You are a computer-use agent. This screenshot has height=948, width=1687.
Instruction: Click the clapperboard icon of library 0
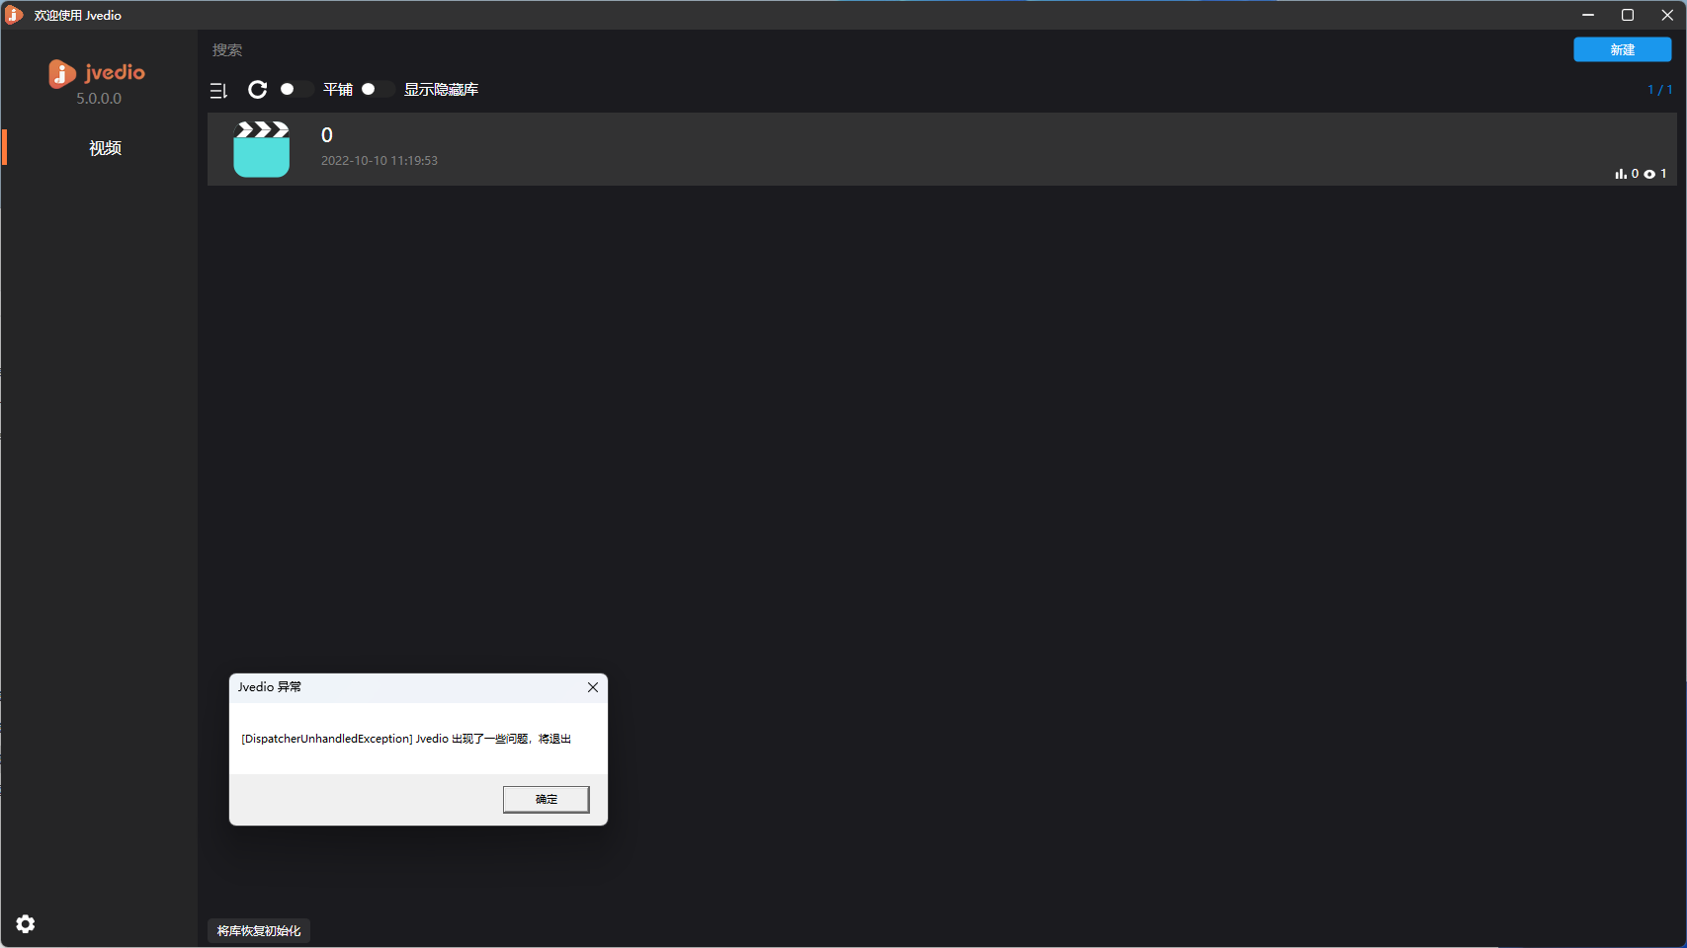261,148
